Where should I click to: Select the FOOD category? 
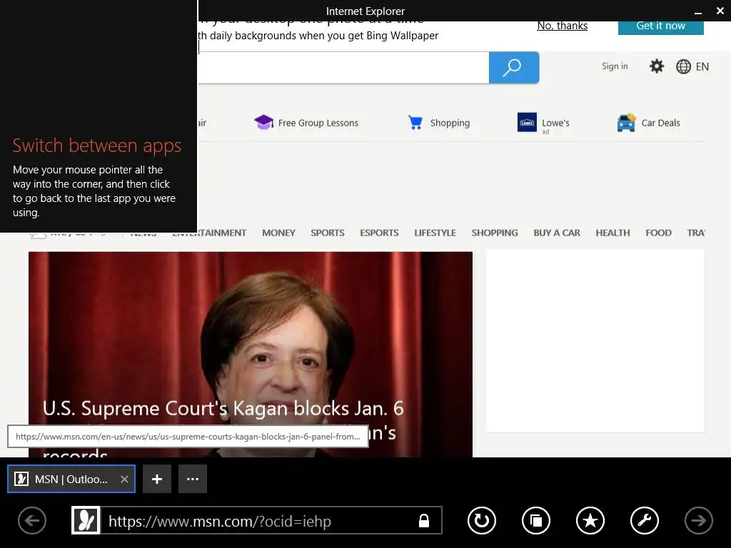(x=658, y=233)
